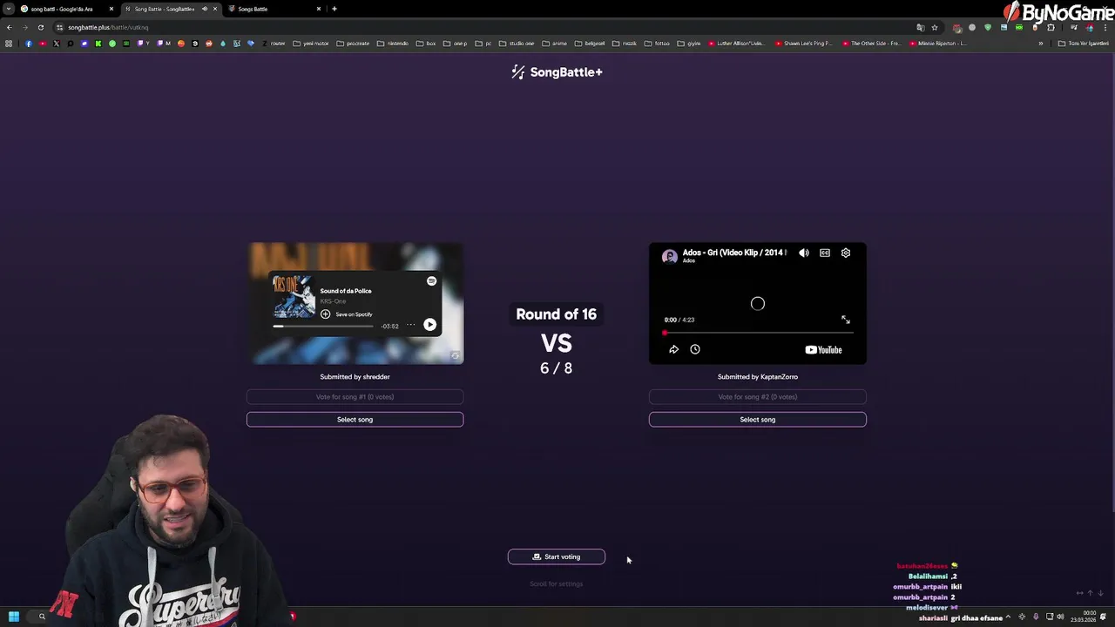This screenshot has width=1115, height=627.
Task: Open YouTube player settings gear
Action: tap(846, 253)
